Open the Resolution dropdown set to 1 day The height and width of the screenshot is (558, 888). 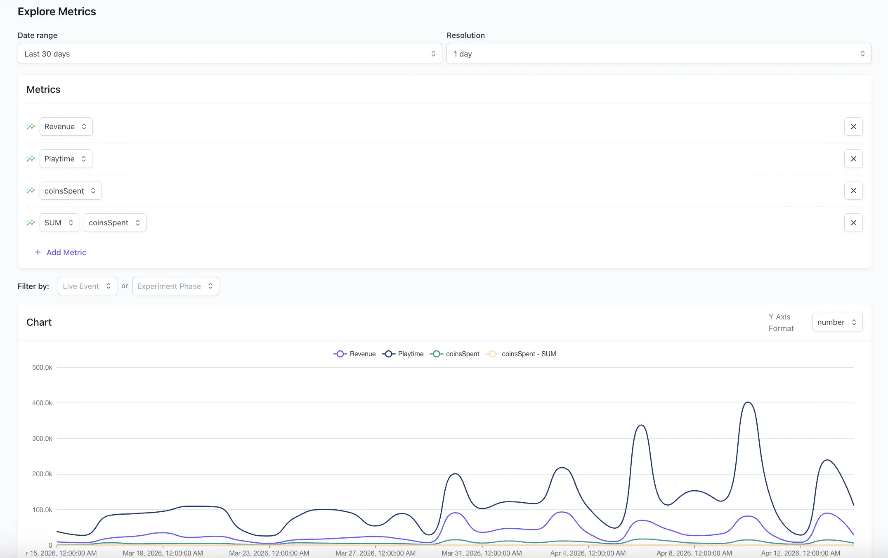(658, 53)
